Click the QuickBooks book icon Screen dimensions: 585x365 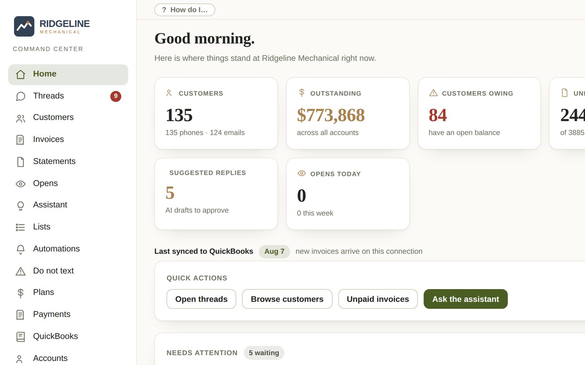20,337
